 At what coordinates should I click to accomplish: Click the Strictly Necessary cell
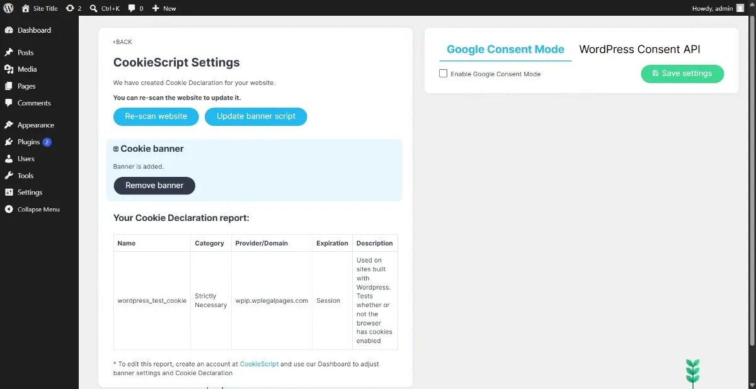(x=211, y=301)
